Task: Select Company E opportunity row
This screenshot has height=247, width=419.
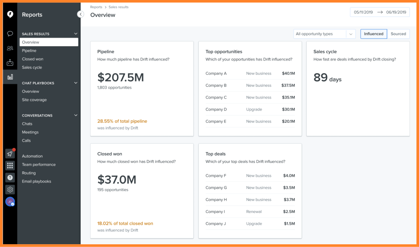Action: pos(250,121)
